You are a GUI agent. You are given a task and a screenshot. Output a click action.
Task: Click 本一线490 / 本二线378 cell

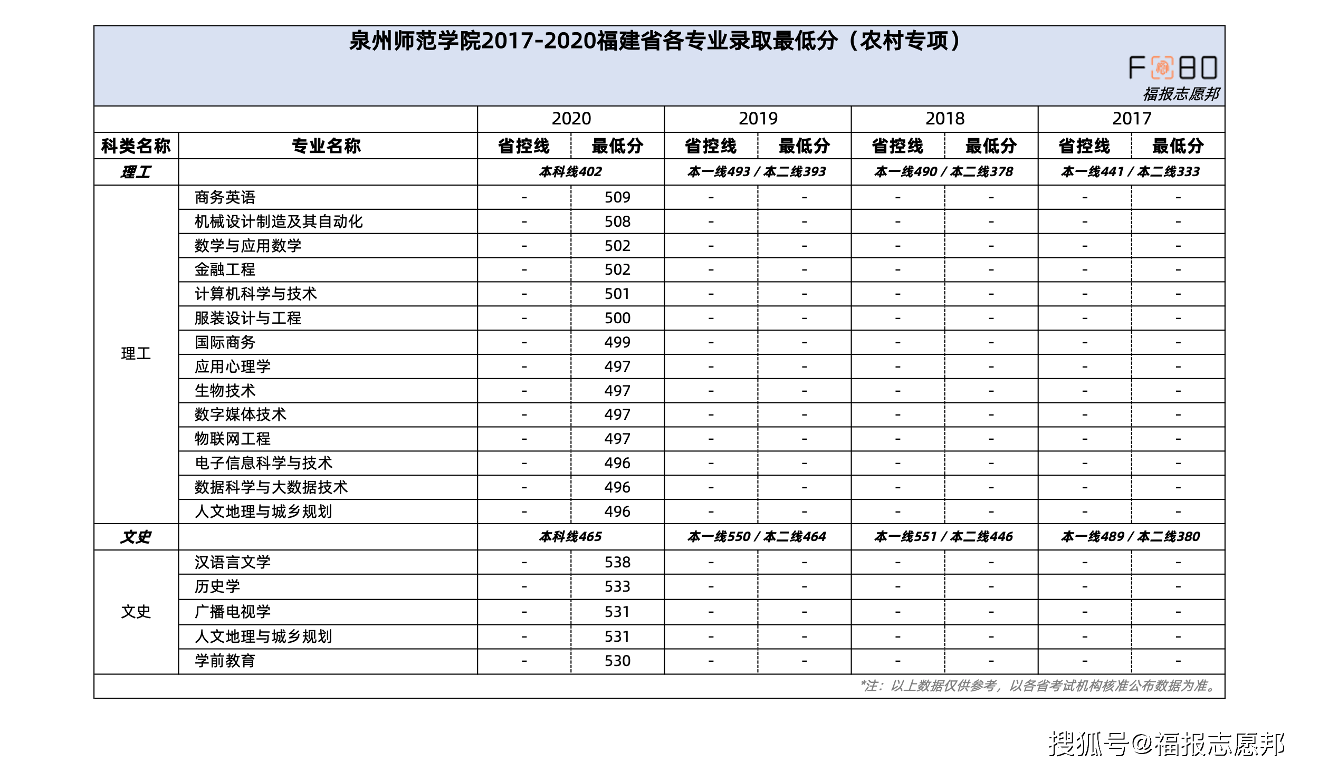(944, 172)
